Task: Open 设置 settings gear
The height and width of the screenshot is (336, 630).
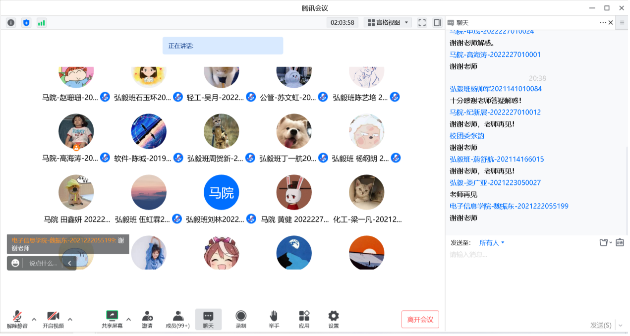Action: (x=334, y=320)
